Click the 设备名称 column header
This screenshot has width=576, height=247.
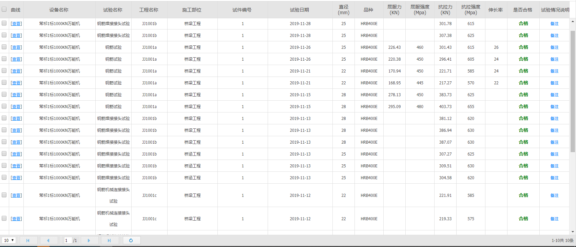(59, 10)
